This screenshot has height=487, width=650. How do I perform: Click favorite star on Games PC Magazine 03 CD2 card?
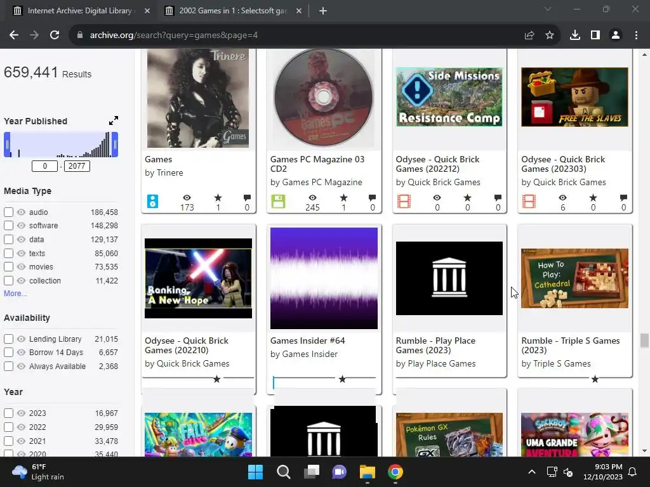(343, 198)
